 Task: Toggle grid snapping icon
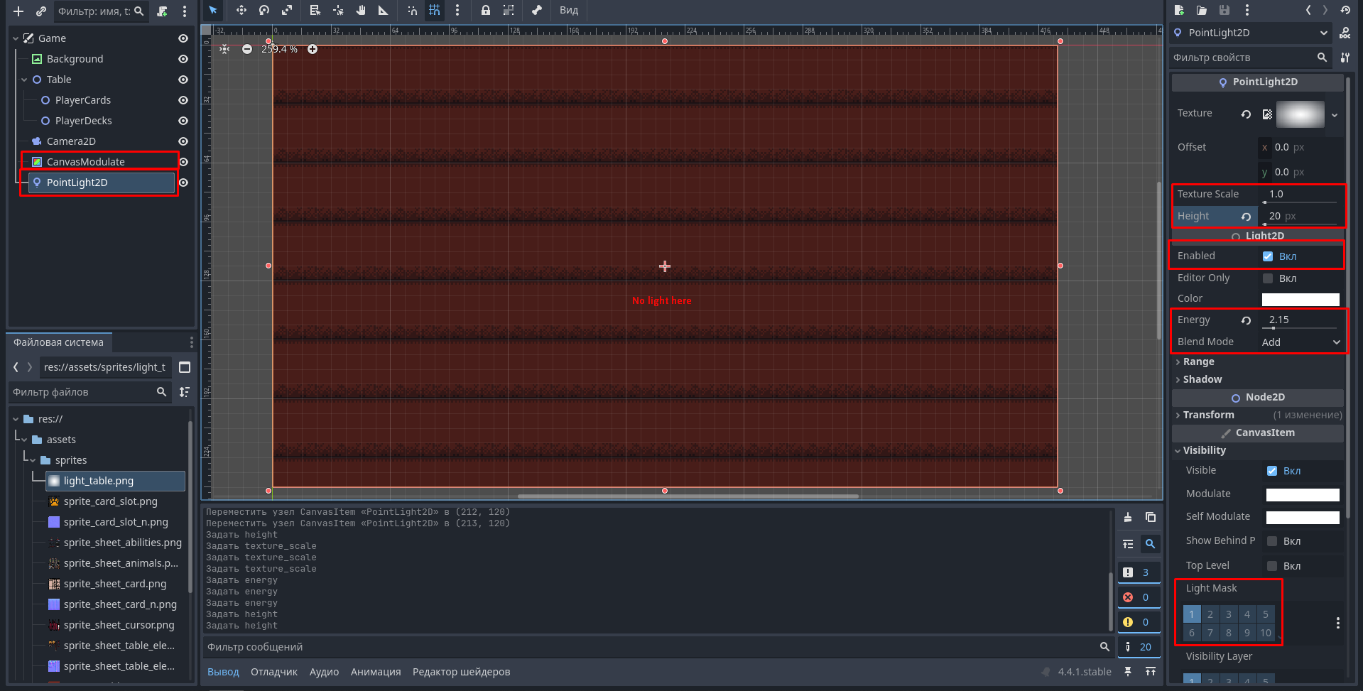tap(435, 10)
